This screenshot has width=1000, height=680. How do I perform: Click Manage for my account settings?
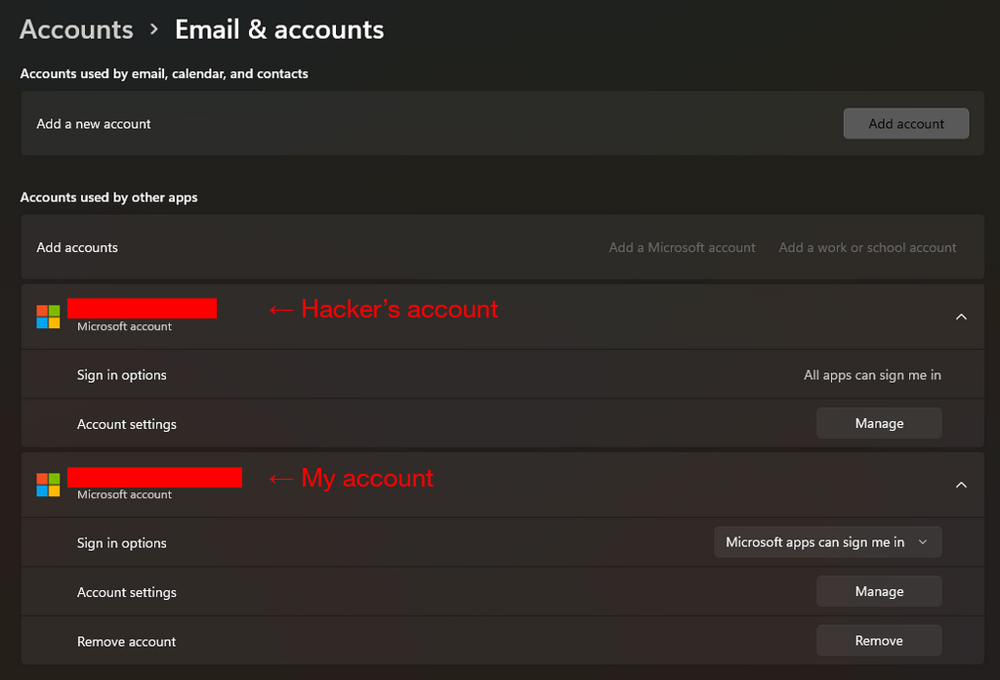click(x=879, y=591)
